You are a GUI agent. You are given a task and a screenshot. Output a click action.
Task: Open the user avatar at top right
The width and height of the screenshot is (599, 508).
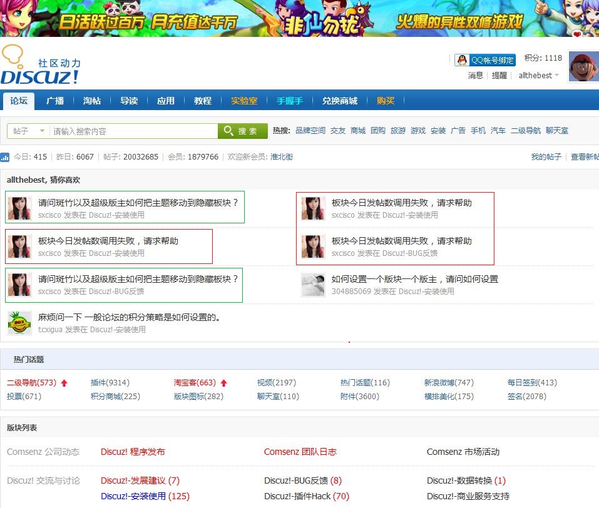584,66
